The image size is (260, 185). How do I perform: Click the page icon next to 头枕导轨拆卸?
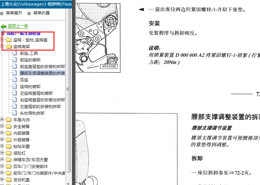pyautogui.click(x=15, y=113)
